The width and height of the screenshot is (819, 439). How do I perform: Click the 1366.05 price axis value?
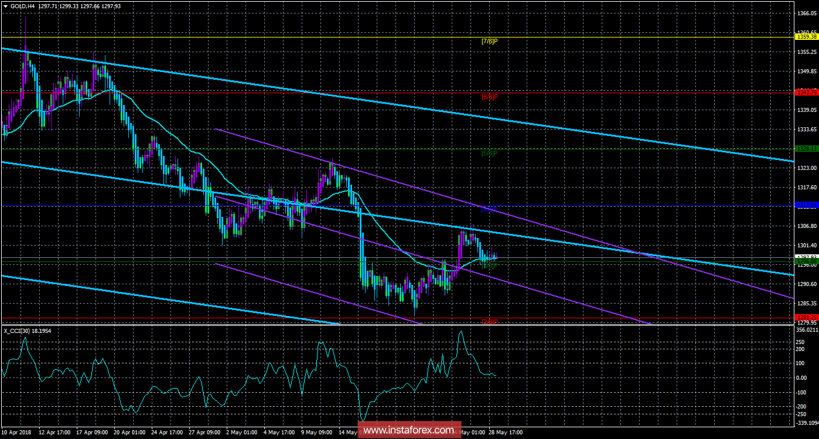pyautogui.click(x=806, y=14)
